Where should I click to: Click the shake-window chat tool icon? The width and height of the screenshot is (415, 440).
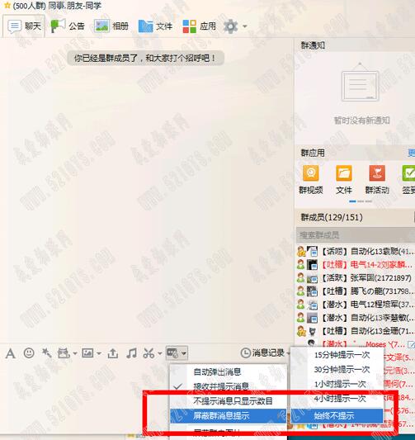coord(64,353)
